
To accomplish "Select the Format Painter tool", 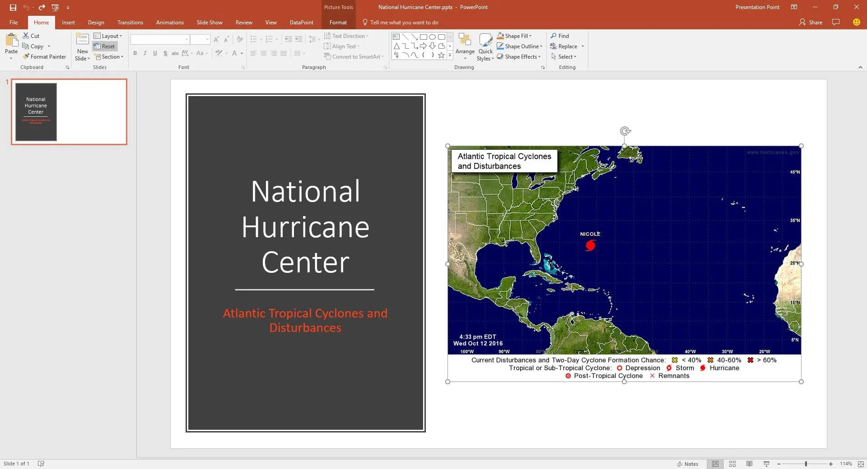I will [44, 56].
